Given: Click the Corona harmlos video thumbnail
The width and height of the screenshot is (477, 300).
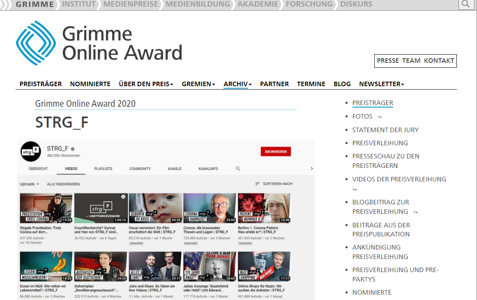Looking at the screenshot, I should click(210, 208).
